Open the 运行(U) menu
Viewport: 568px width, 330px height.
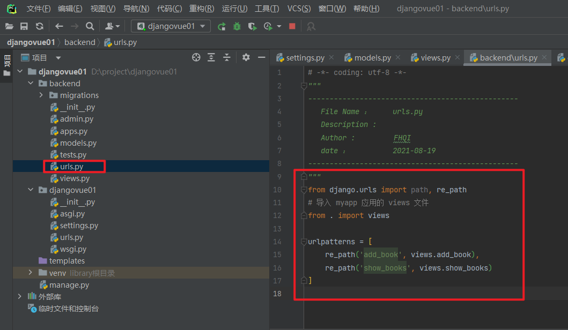pos(235,9)
